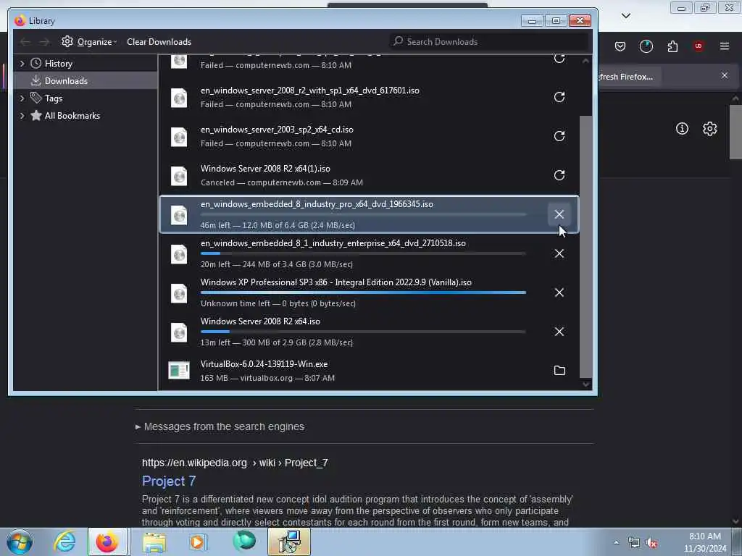Cancel the en_windows_embedded_8_1_industry_enterprise download
This screenshot has width=742, height=556.
tap(559, 253)
